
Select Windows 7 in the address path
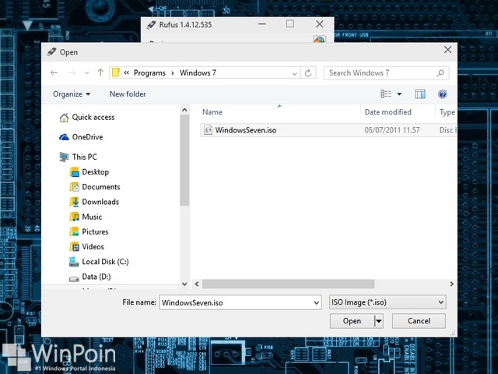point(198,72)
